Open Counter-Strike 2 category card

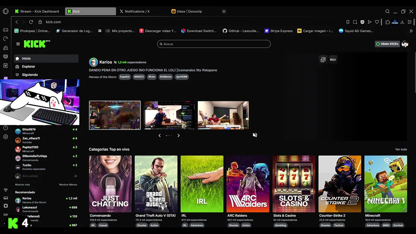coord(340,184)
